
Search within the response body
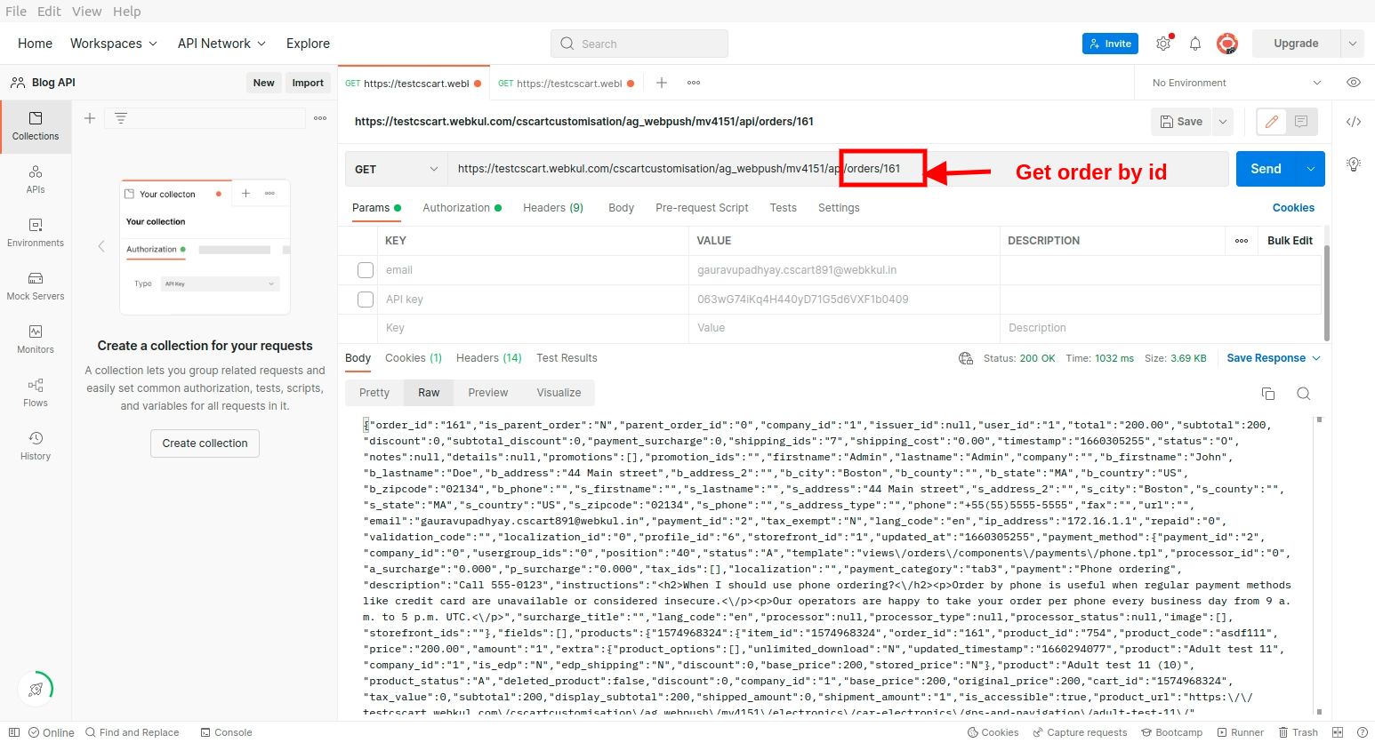tap(1303, 393)
